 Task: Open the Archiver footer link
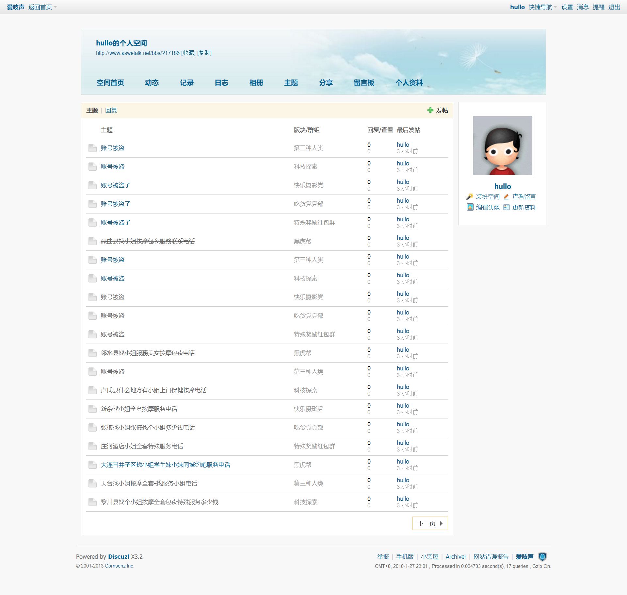point(456,556)
